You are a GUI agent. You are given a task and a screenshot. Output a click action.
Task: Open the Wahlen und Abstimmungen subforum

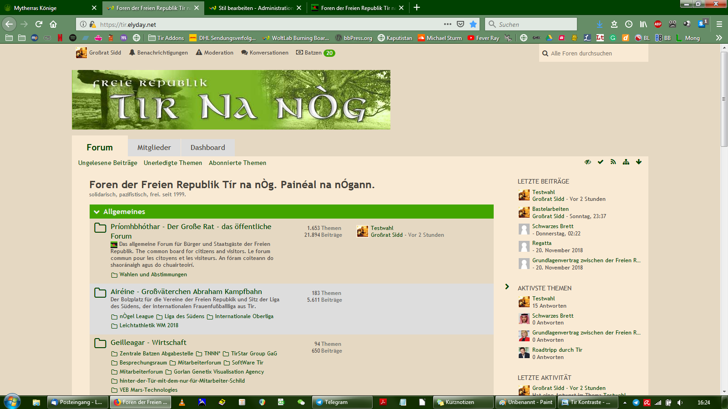click(x=153, y=274)
